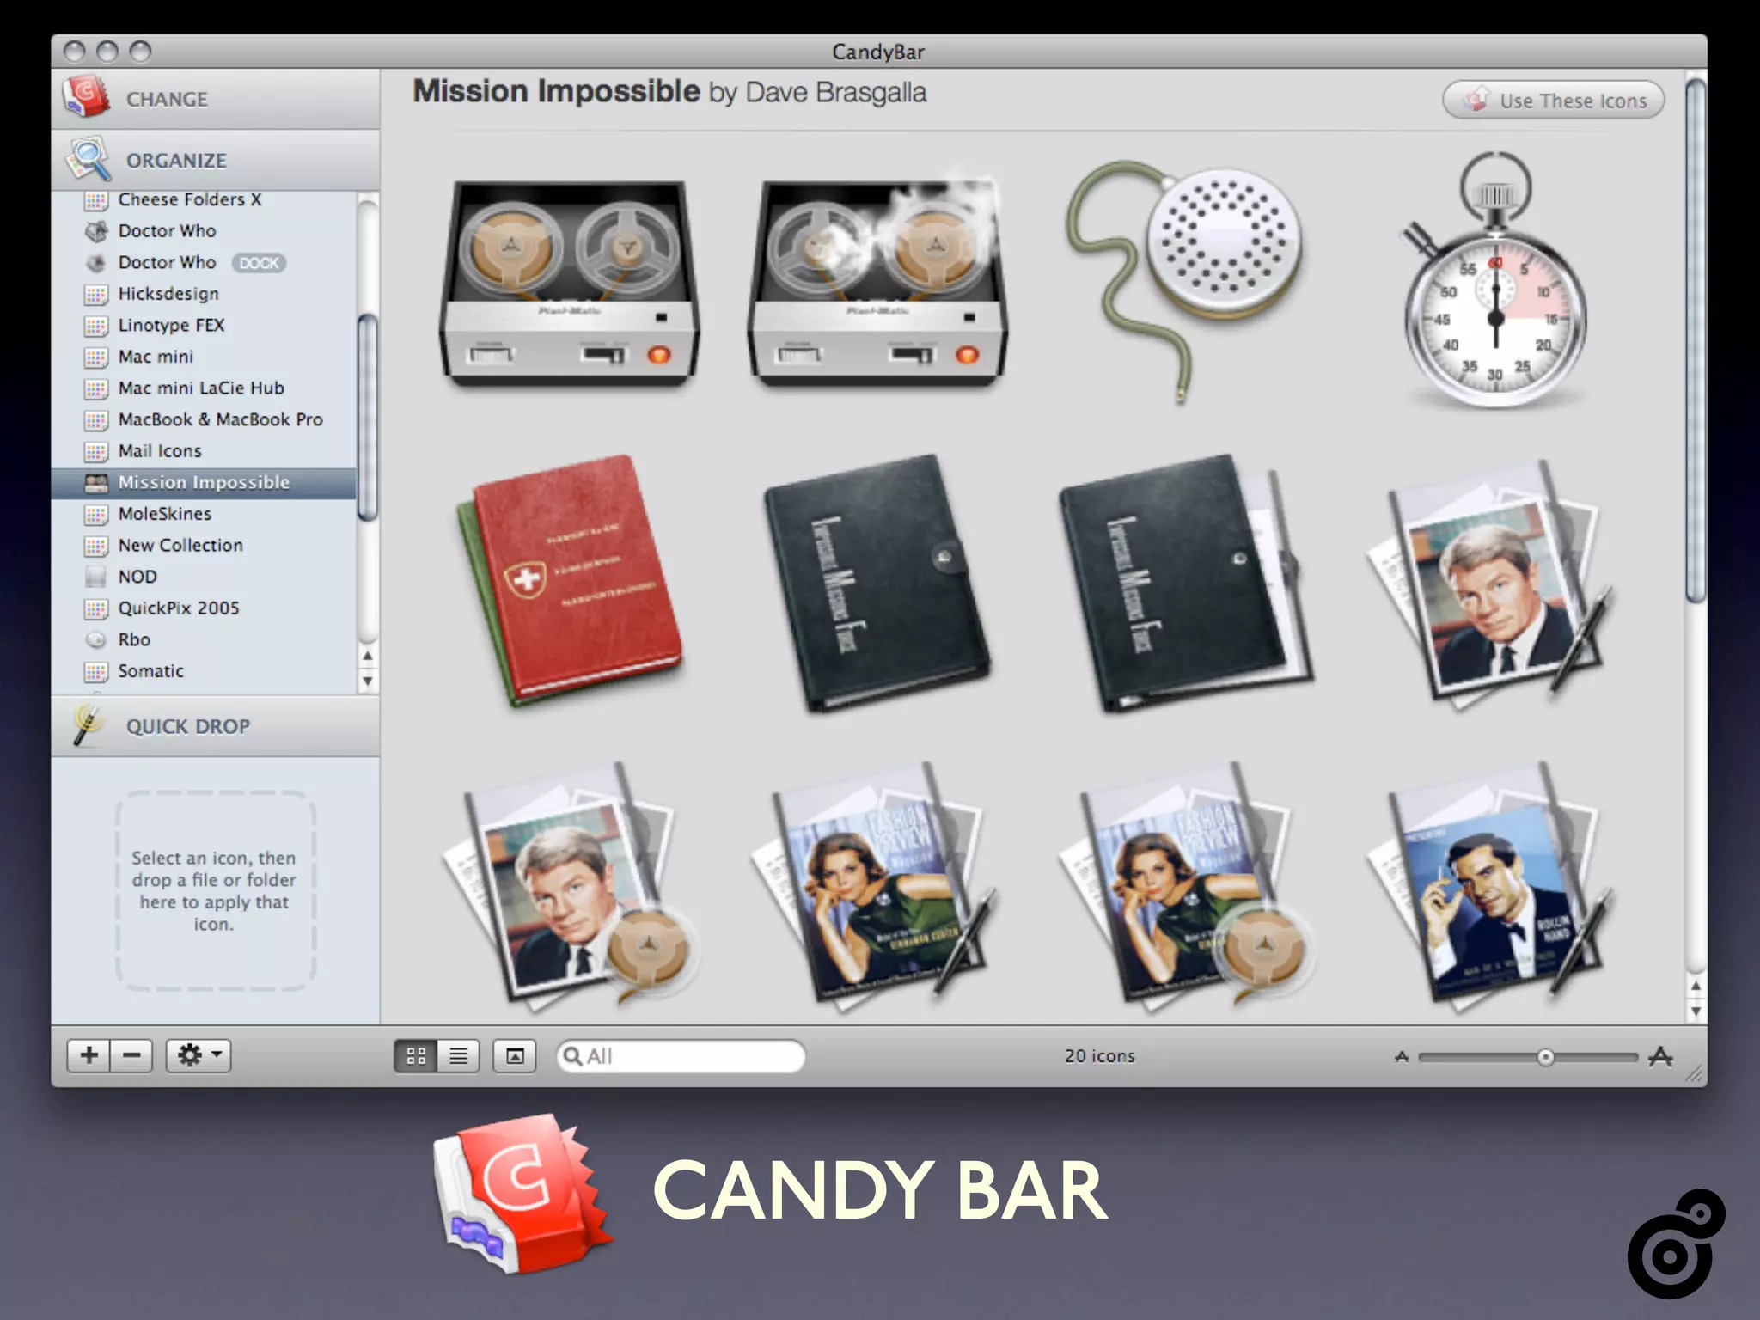Open the gear action dropdown menu
The height and width of the screenshot is (1320, 1760).
[x=199, y=1055]
